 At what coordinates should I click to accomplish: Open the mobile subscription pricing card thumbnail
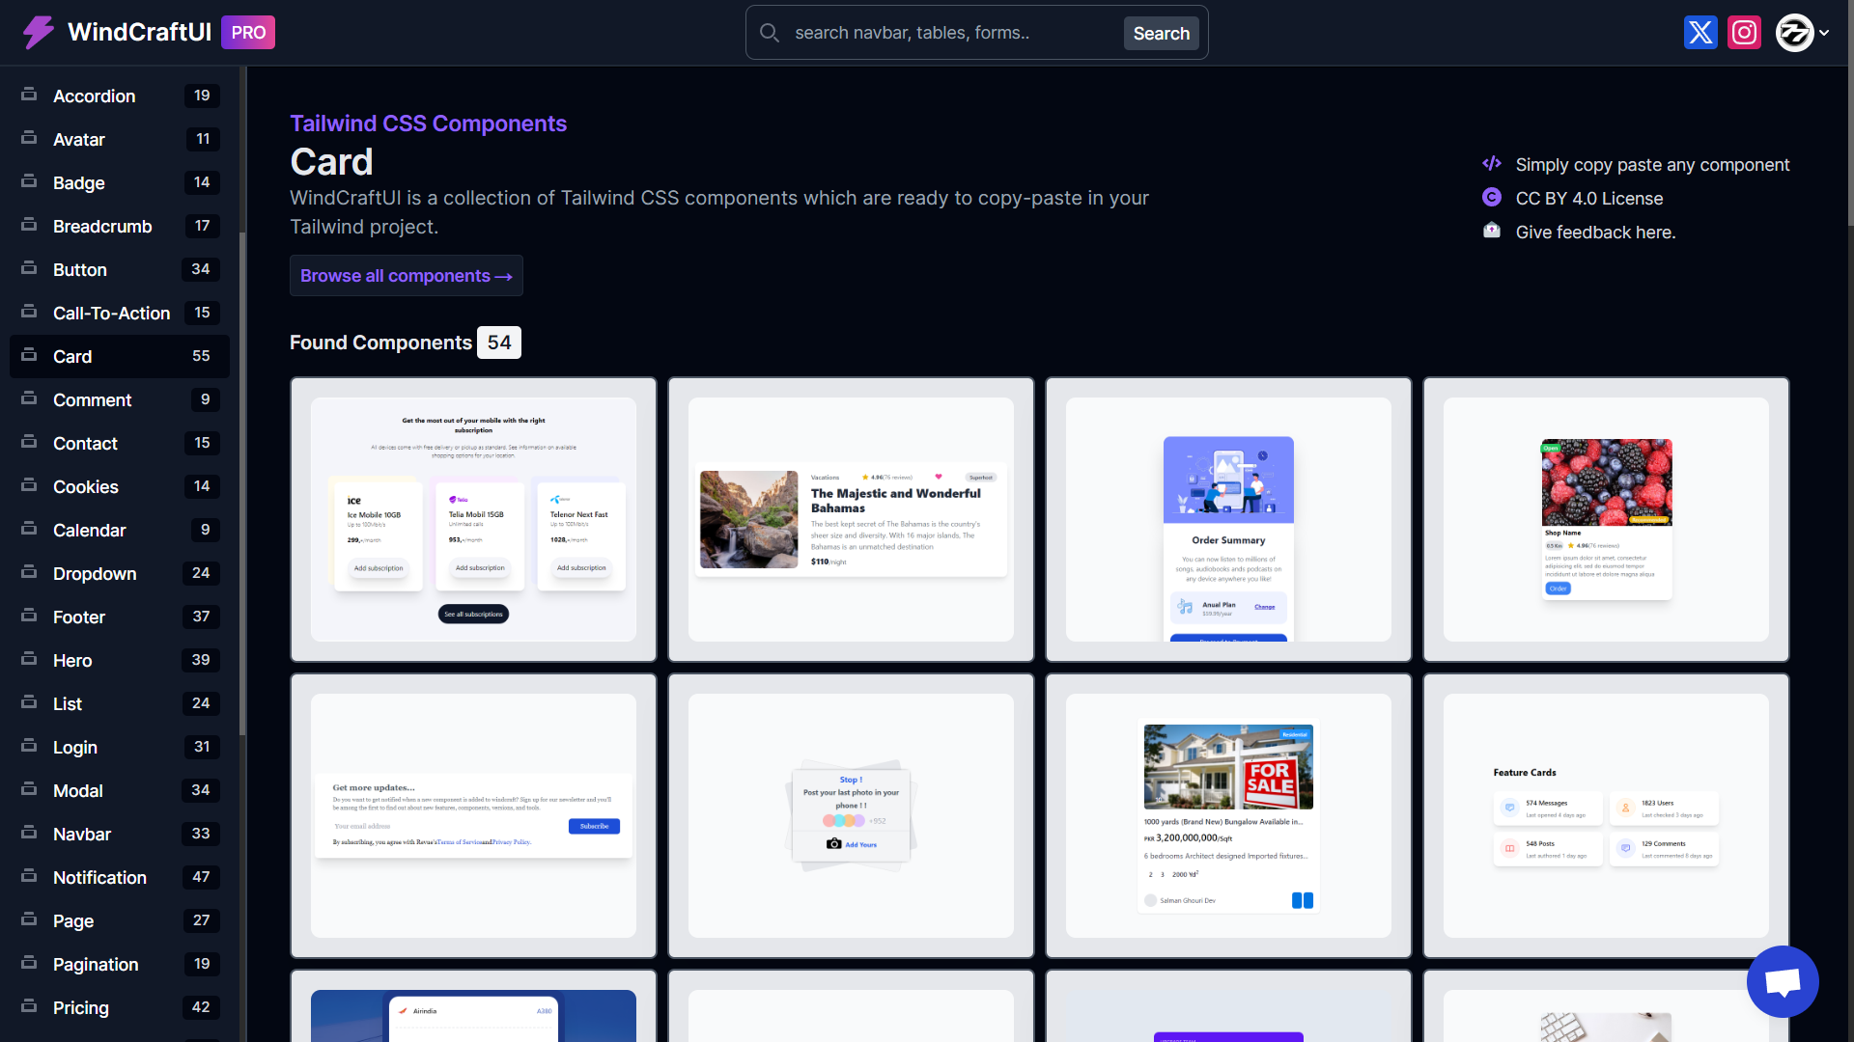point(473,519)
